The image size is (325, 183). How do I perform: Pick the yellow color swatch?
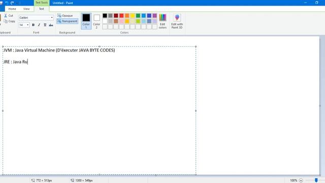click(133, 16)
